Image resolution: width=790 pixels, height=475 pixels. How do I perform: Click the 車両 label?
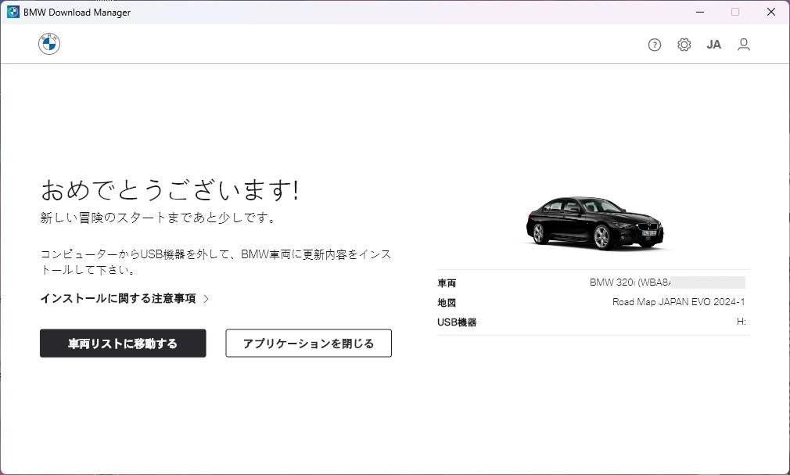pos(447,283)
